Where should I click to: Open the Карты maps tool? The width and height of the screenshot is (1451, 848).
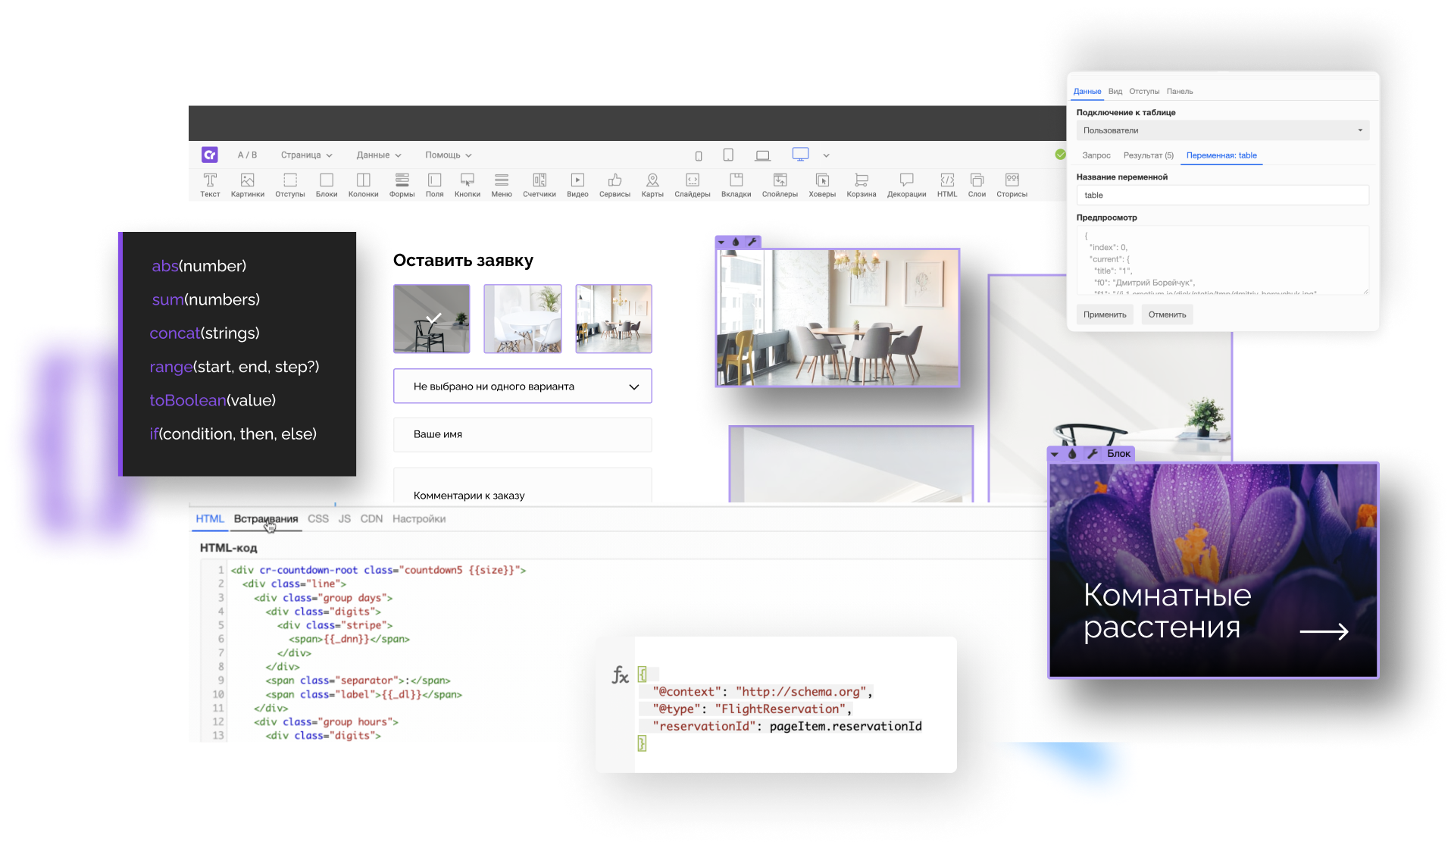tap(652, 184)
